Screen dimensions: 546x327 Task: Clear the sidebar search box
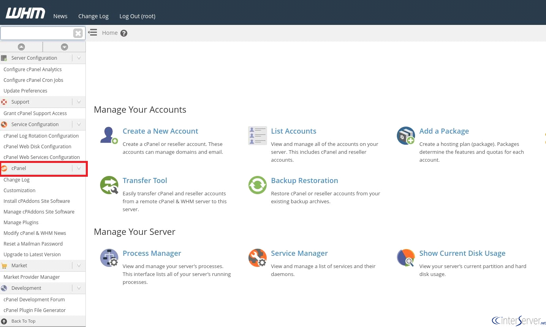tap(78, 33)
